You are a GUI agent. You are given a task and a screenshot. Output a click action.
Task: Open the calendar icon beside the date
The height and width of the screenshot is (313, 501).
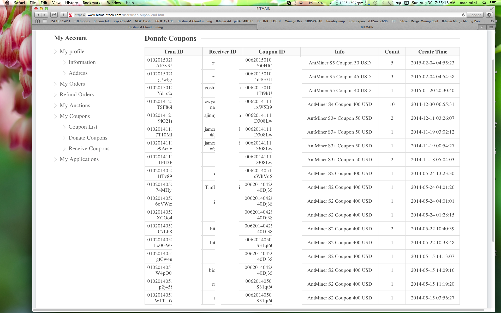tap(407, 3)
